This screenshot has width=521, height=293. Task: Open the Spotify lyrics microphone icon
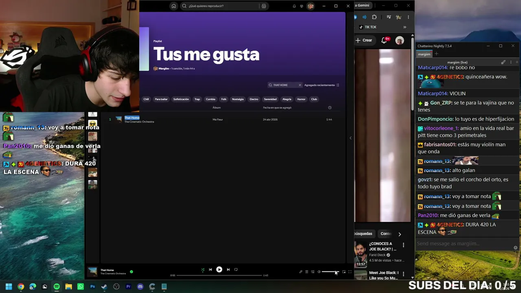(x=301, y=272)
